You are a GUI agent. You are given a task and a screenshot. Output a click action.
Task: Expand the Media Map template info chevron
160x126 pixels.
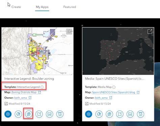click(x=114, y=87)
